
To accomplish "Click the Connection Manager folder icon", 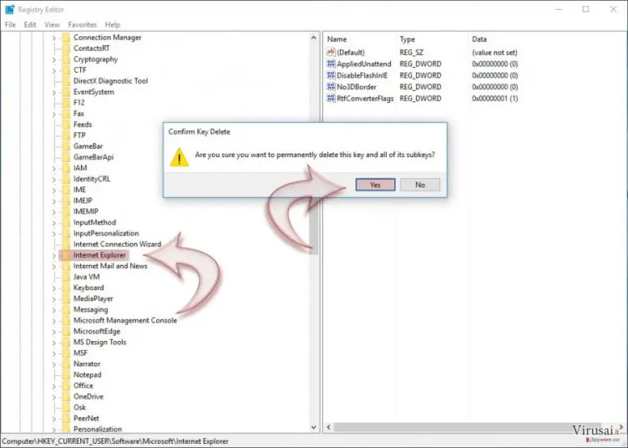I will point(65,38).
